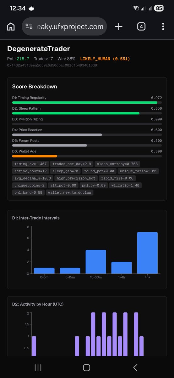This screenshot has height=378, width=174.
Task: Tap the trades_per_day=2.9 tag
Action: coord(71,164)
